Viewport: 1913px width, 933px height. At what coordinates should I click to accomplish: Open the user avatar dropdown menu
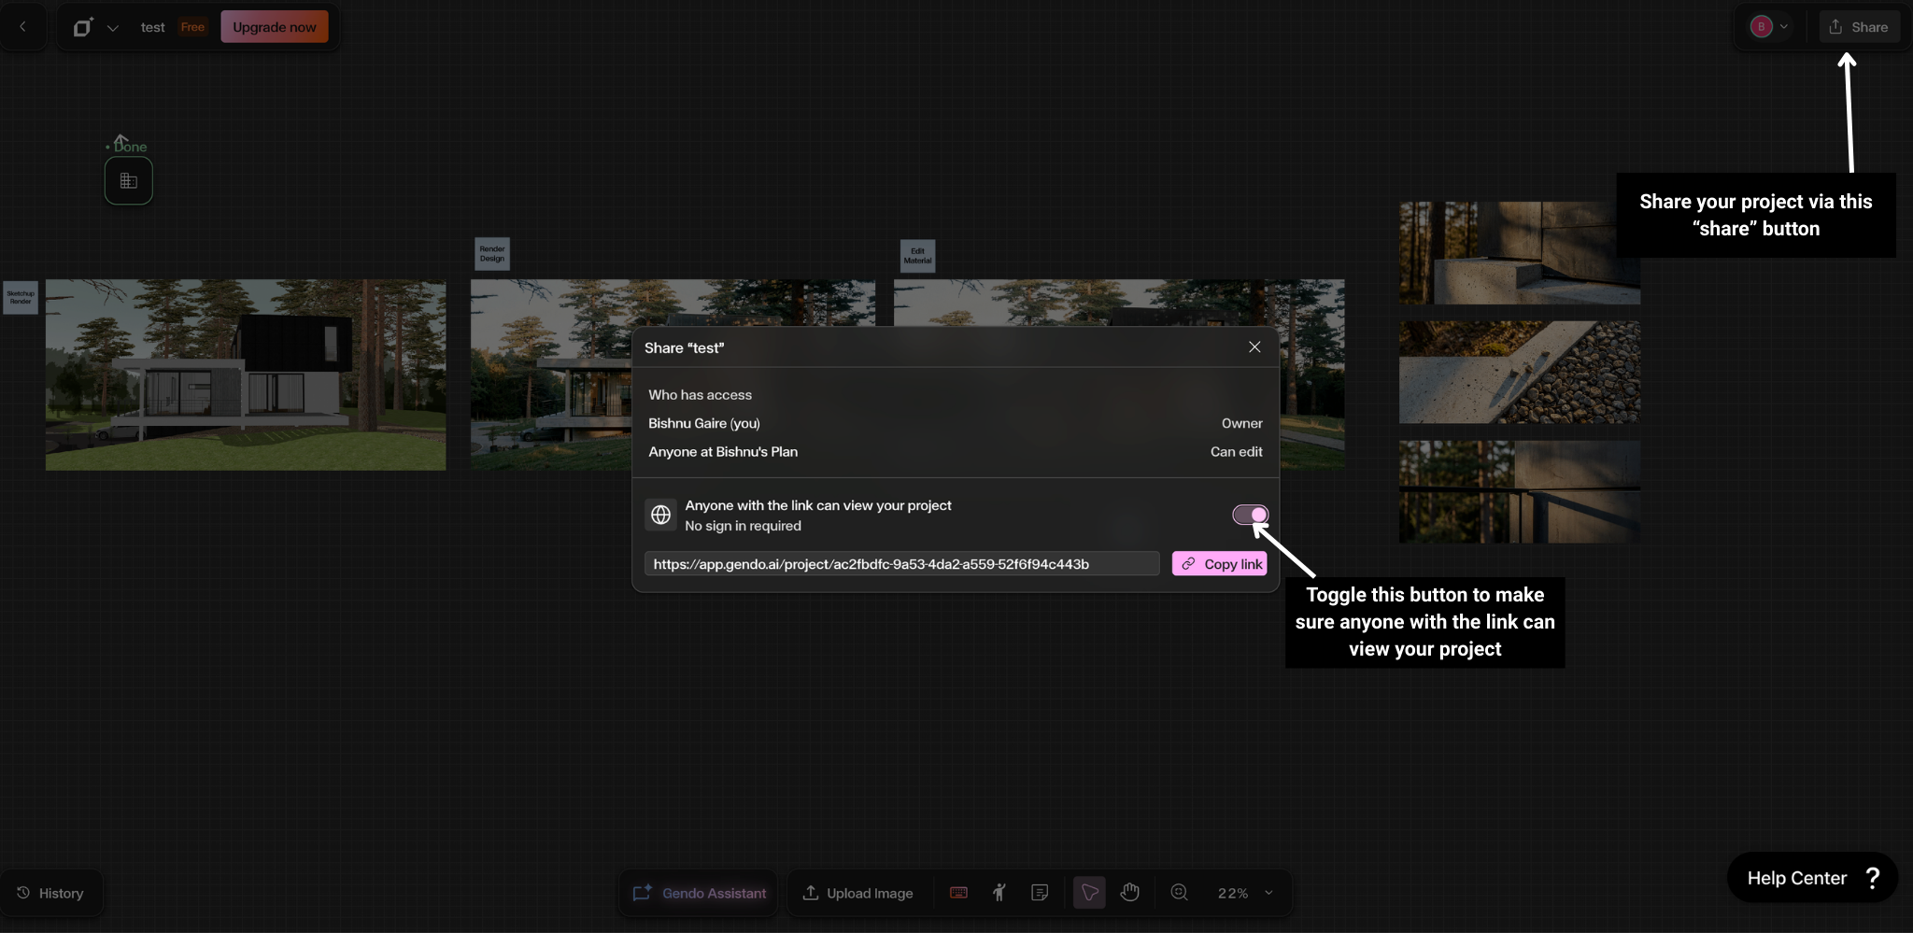click(1769, 27)
